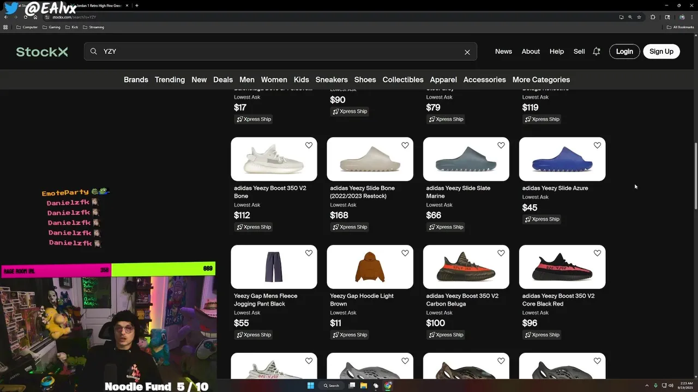Screen dimensions: 698x392
Task: Click the $168 lowest ask price
Action: pos(339,215)
